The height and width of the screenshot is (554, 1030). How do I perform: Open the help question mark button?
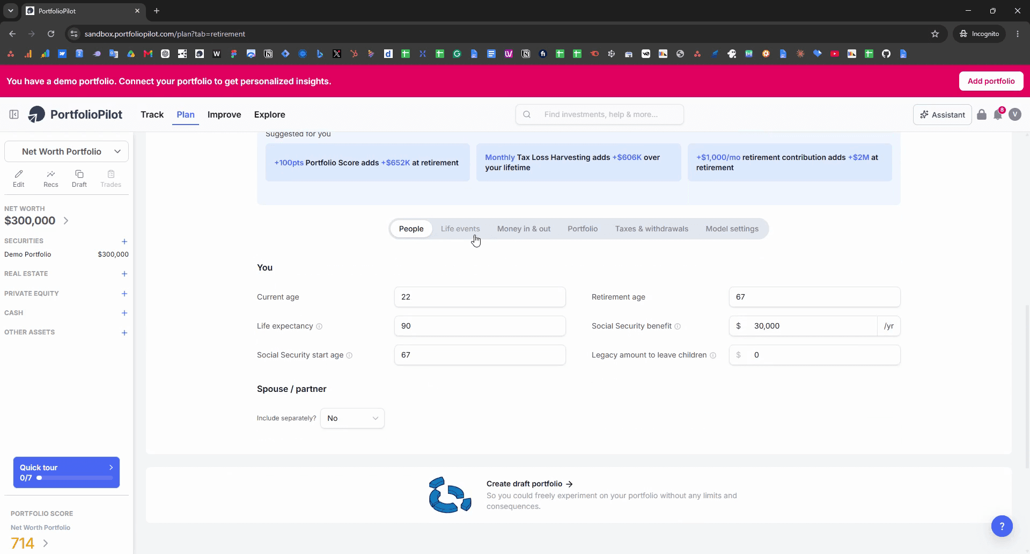[1002, 526]
